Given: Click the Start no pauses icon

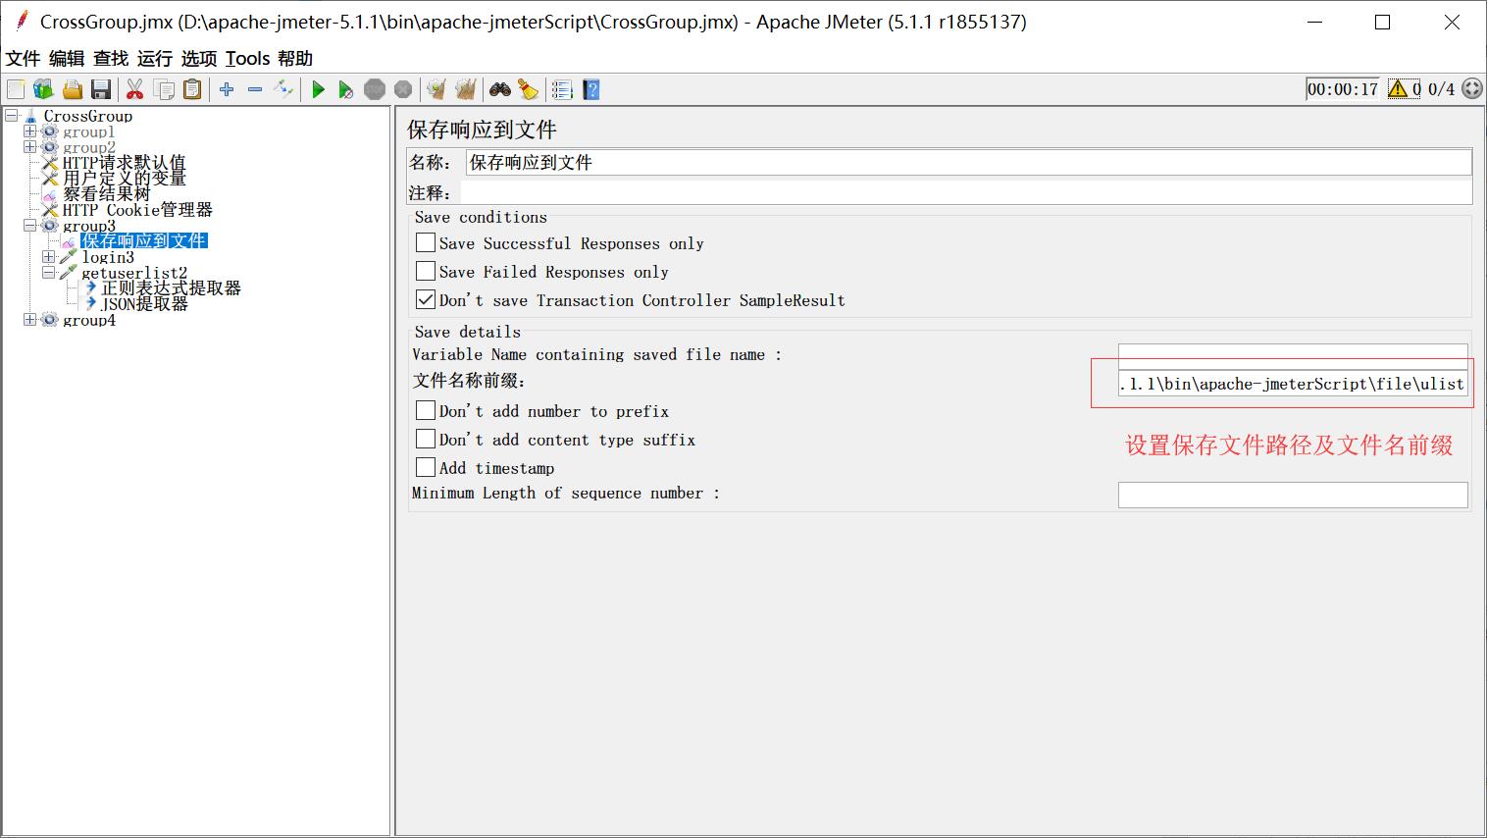Looking at the screenshot, I should pos(345,90).
